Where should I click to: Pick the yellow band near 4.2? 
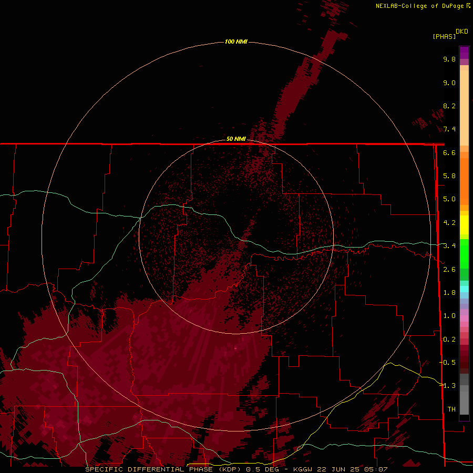pos(464,225)
